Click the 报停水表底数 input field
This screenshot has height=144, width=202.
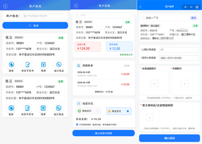pos(179,58)
